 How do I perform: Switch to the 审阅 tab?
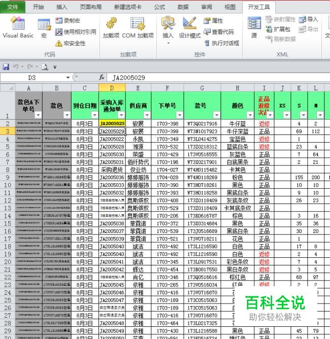pos(207,7)
